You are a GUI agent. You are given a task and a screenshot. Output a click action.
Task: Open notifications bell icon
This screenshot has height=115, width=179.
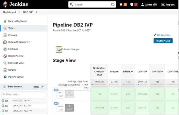(x=121, y=5)
